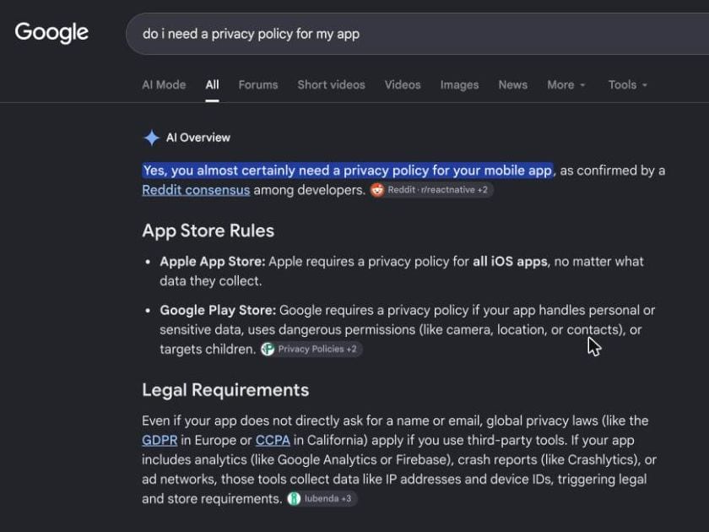Click the highlighted 'Yes, you almost certainly need' sentence

point(347,171)
